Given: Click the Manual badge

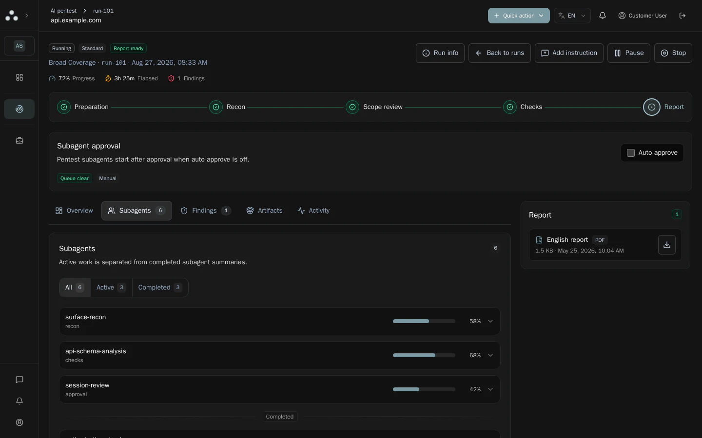Looking at the screenshot, I should (x=108, y=178).
